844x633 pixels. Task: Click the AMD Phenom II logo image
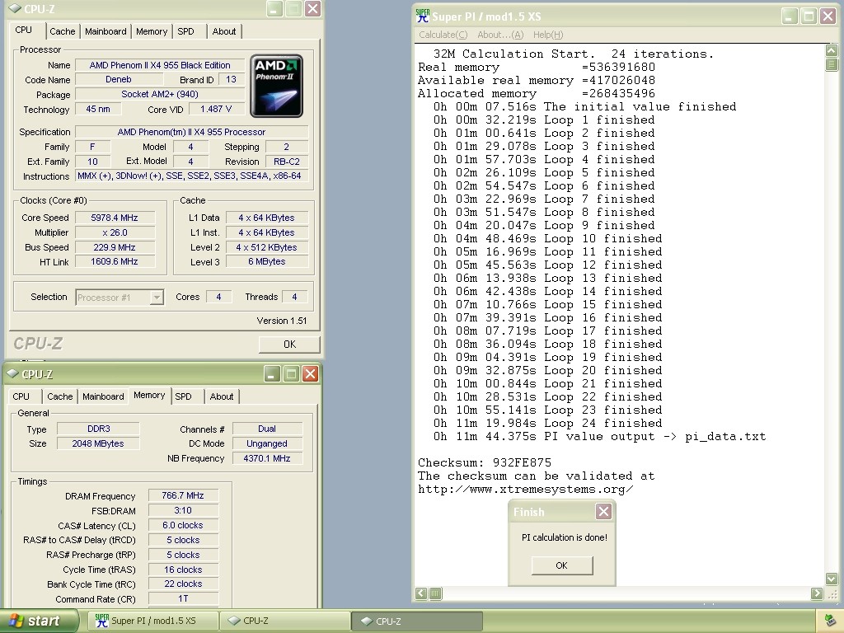point(276,86)
